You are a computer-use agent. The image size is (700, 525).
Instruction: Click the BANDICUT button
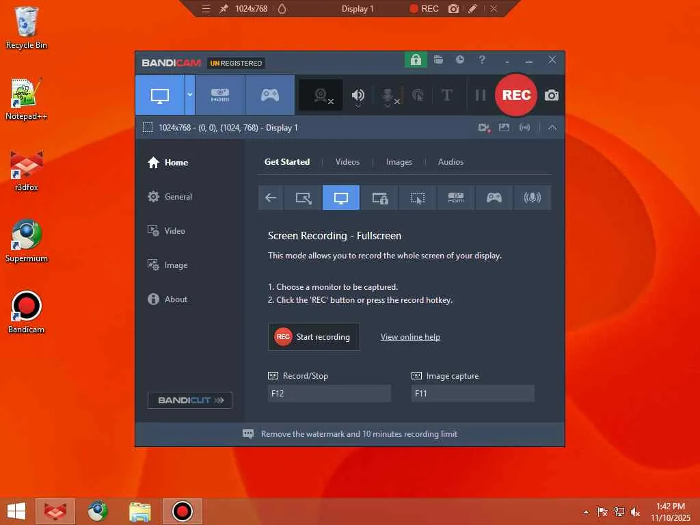click(x=190, y=400)
